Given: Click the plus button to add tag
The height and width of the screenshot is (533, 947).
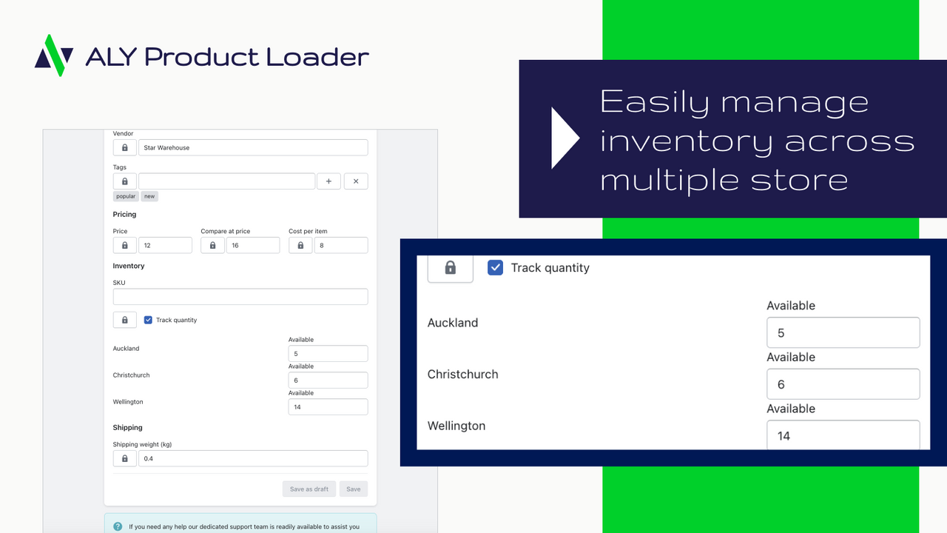Looking at the screenshot, I should tap(329, 181).
